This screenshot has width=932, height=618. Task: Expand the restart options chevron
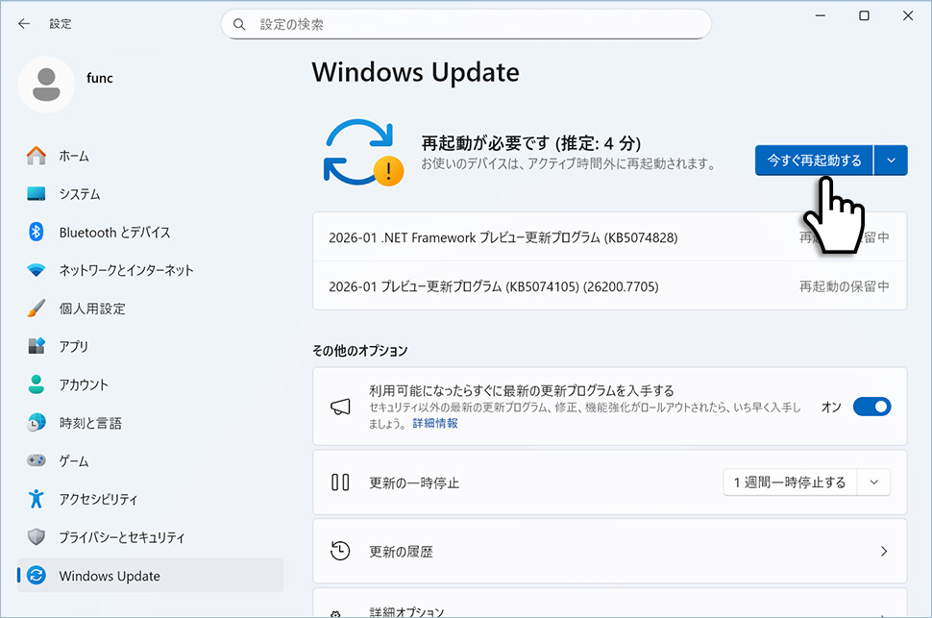click(891, 160)
